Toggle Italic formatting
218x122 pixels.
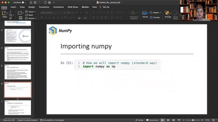click(x=46, y=17)
